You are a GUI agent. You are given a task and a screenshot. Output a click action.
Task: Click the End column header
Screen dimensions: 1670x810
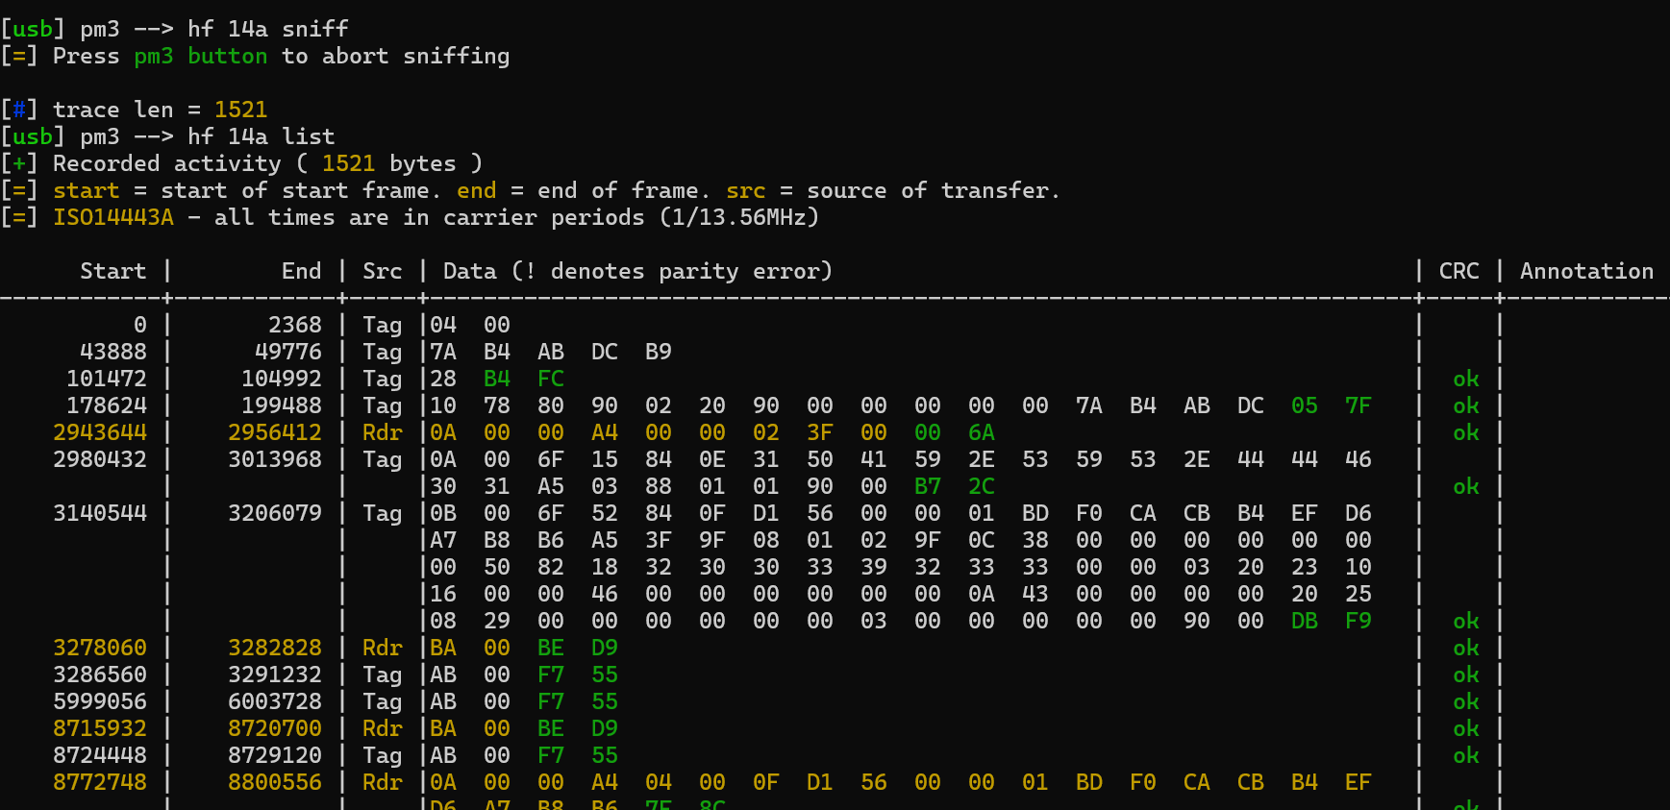tap(302, 271)
